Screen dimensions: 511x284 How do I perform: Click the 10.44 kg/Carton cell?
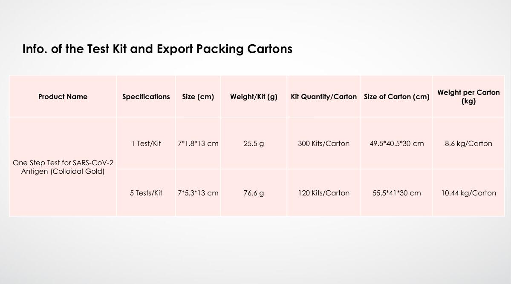pos(469,193)
